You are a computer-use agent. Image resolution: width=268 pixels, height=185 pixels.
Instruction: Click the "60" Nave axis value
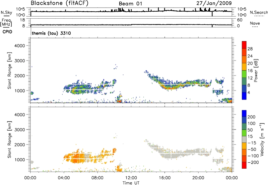point(240,20)
